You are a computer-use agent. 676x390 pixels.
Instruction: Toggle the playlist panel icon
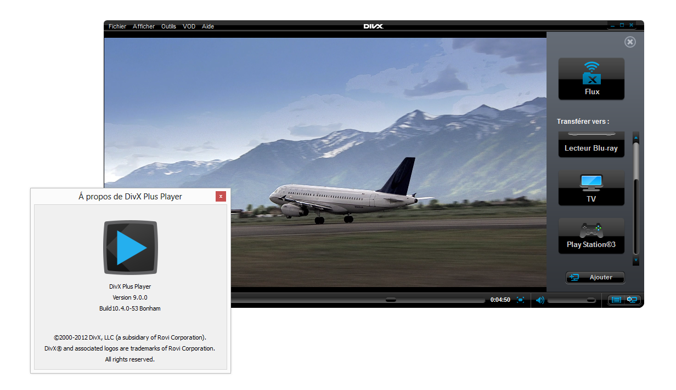tap(616, 300)
